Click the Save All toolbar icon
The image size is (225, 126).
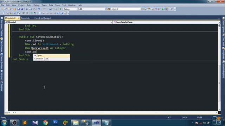click(22, 9)
